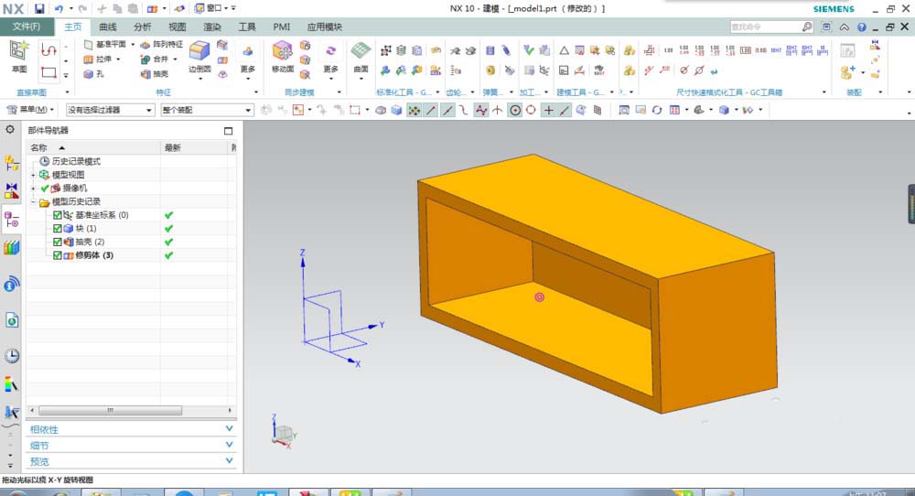Switch to the 曲线 ribbon tab
Image resolution: width=915 pixels, height=496 pixels.
[x=108, y=27]
